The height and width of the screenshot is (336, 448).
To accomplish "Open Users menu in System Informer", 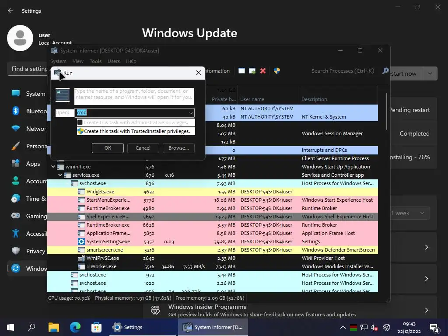I will [x=114, y=61].
